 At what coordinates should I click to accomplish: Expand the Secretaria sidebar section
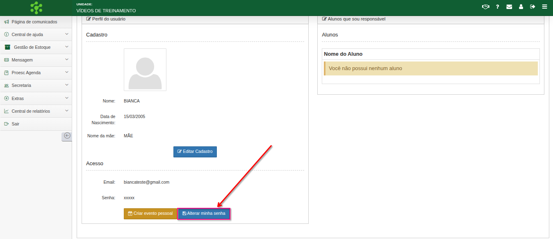[x=36, y=85]
